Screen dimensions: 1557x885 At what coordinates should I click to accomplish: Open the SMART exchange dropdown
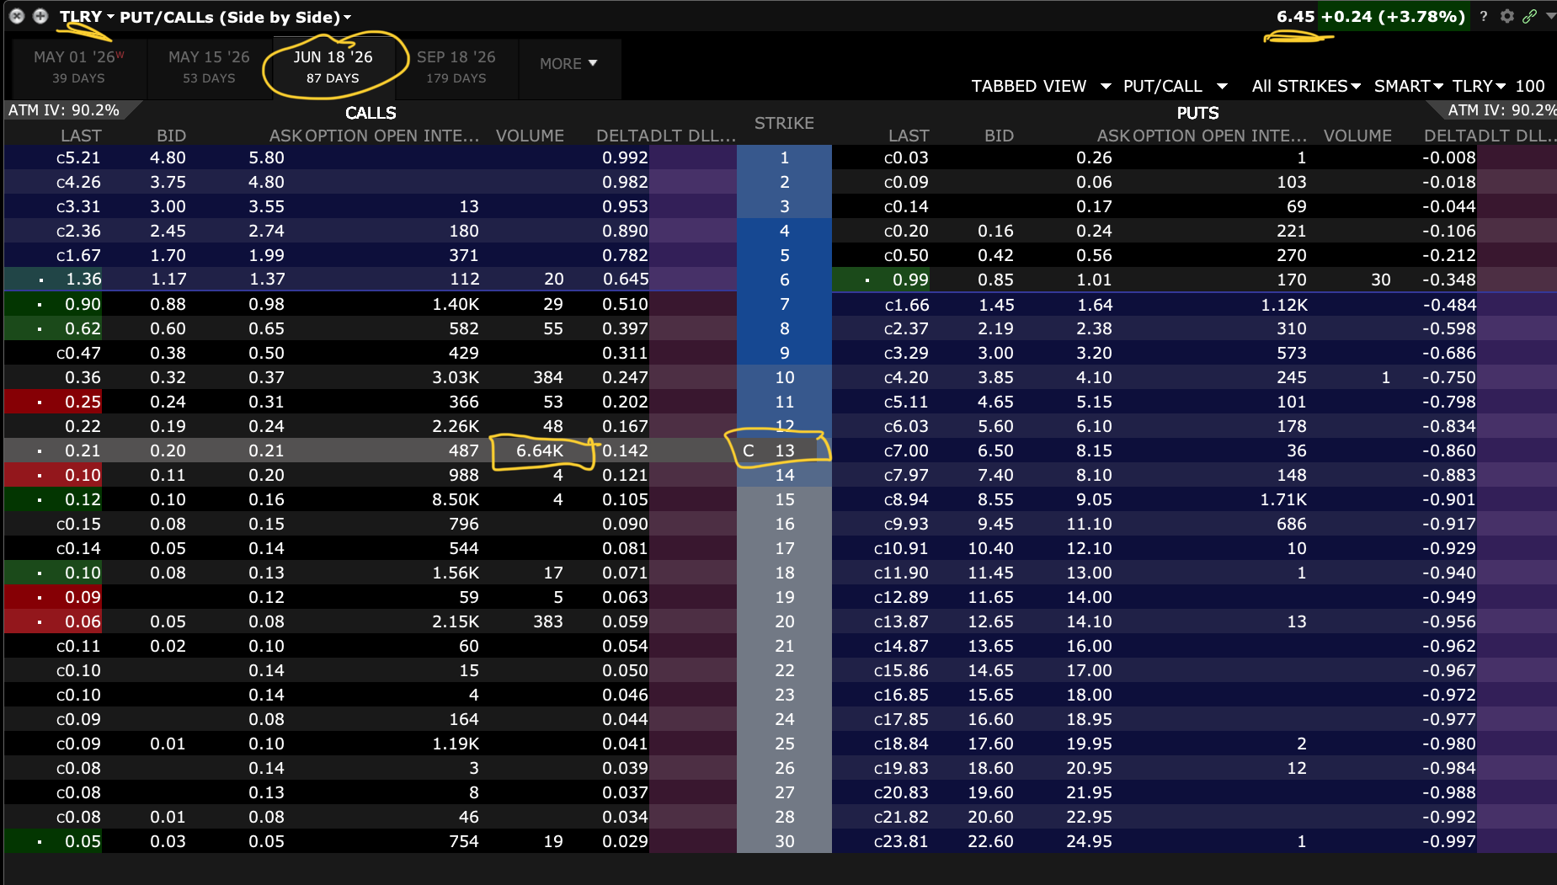1408,86
